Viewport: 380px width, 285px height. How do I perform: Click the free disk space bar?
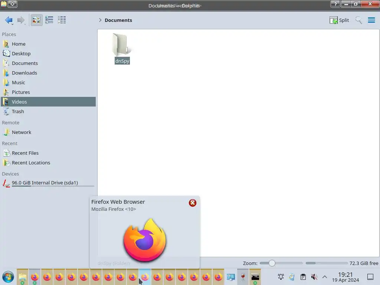tap(327, 263)
